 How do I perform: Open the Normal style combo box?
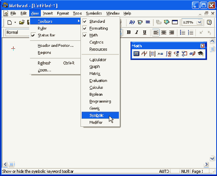(x=18, y=32)
